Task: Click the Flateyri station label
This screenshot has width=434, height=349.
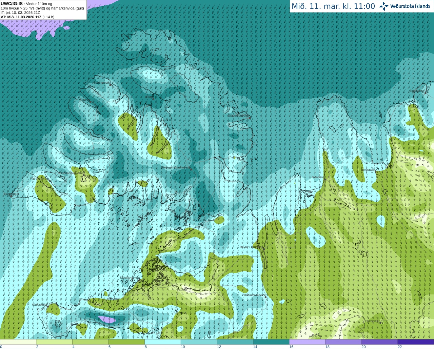Action: tap(85, 100)
